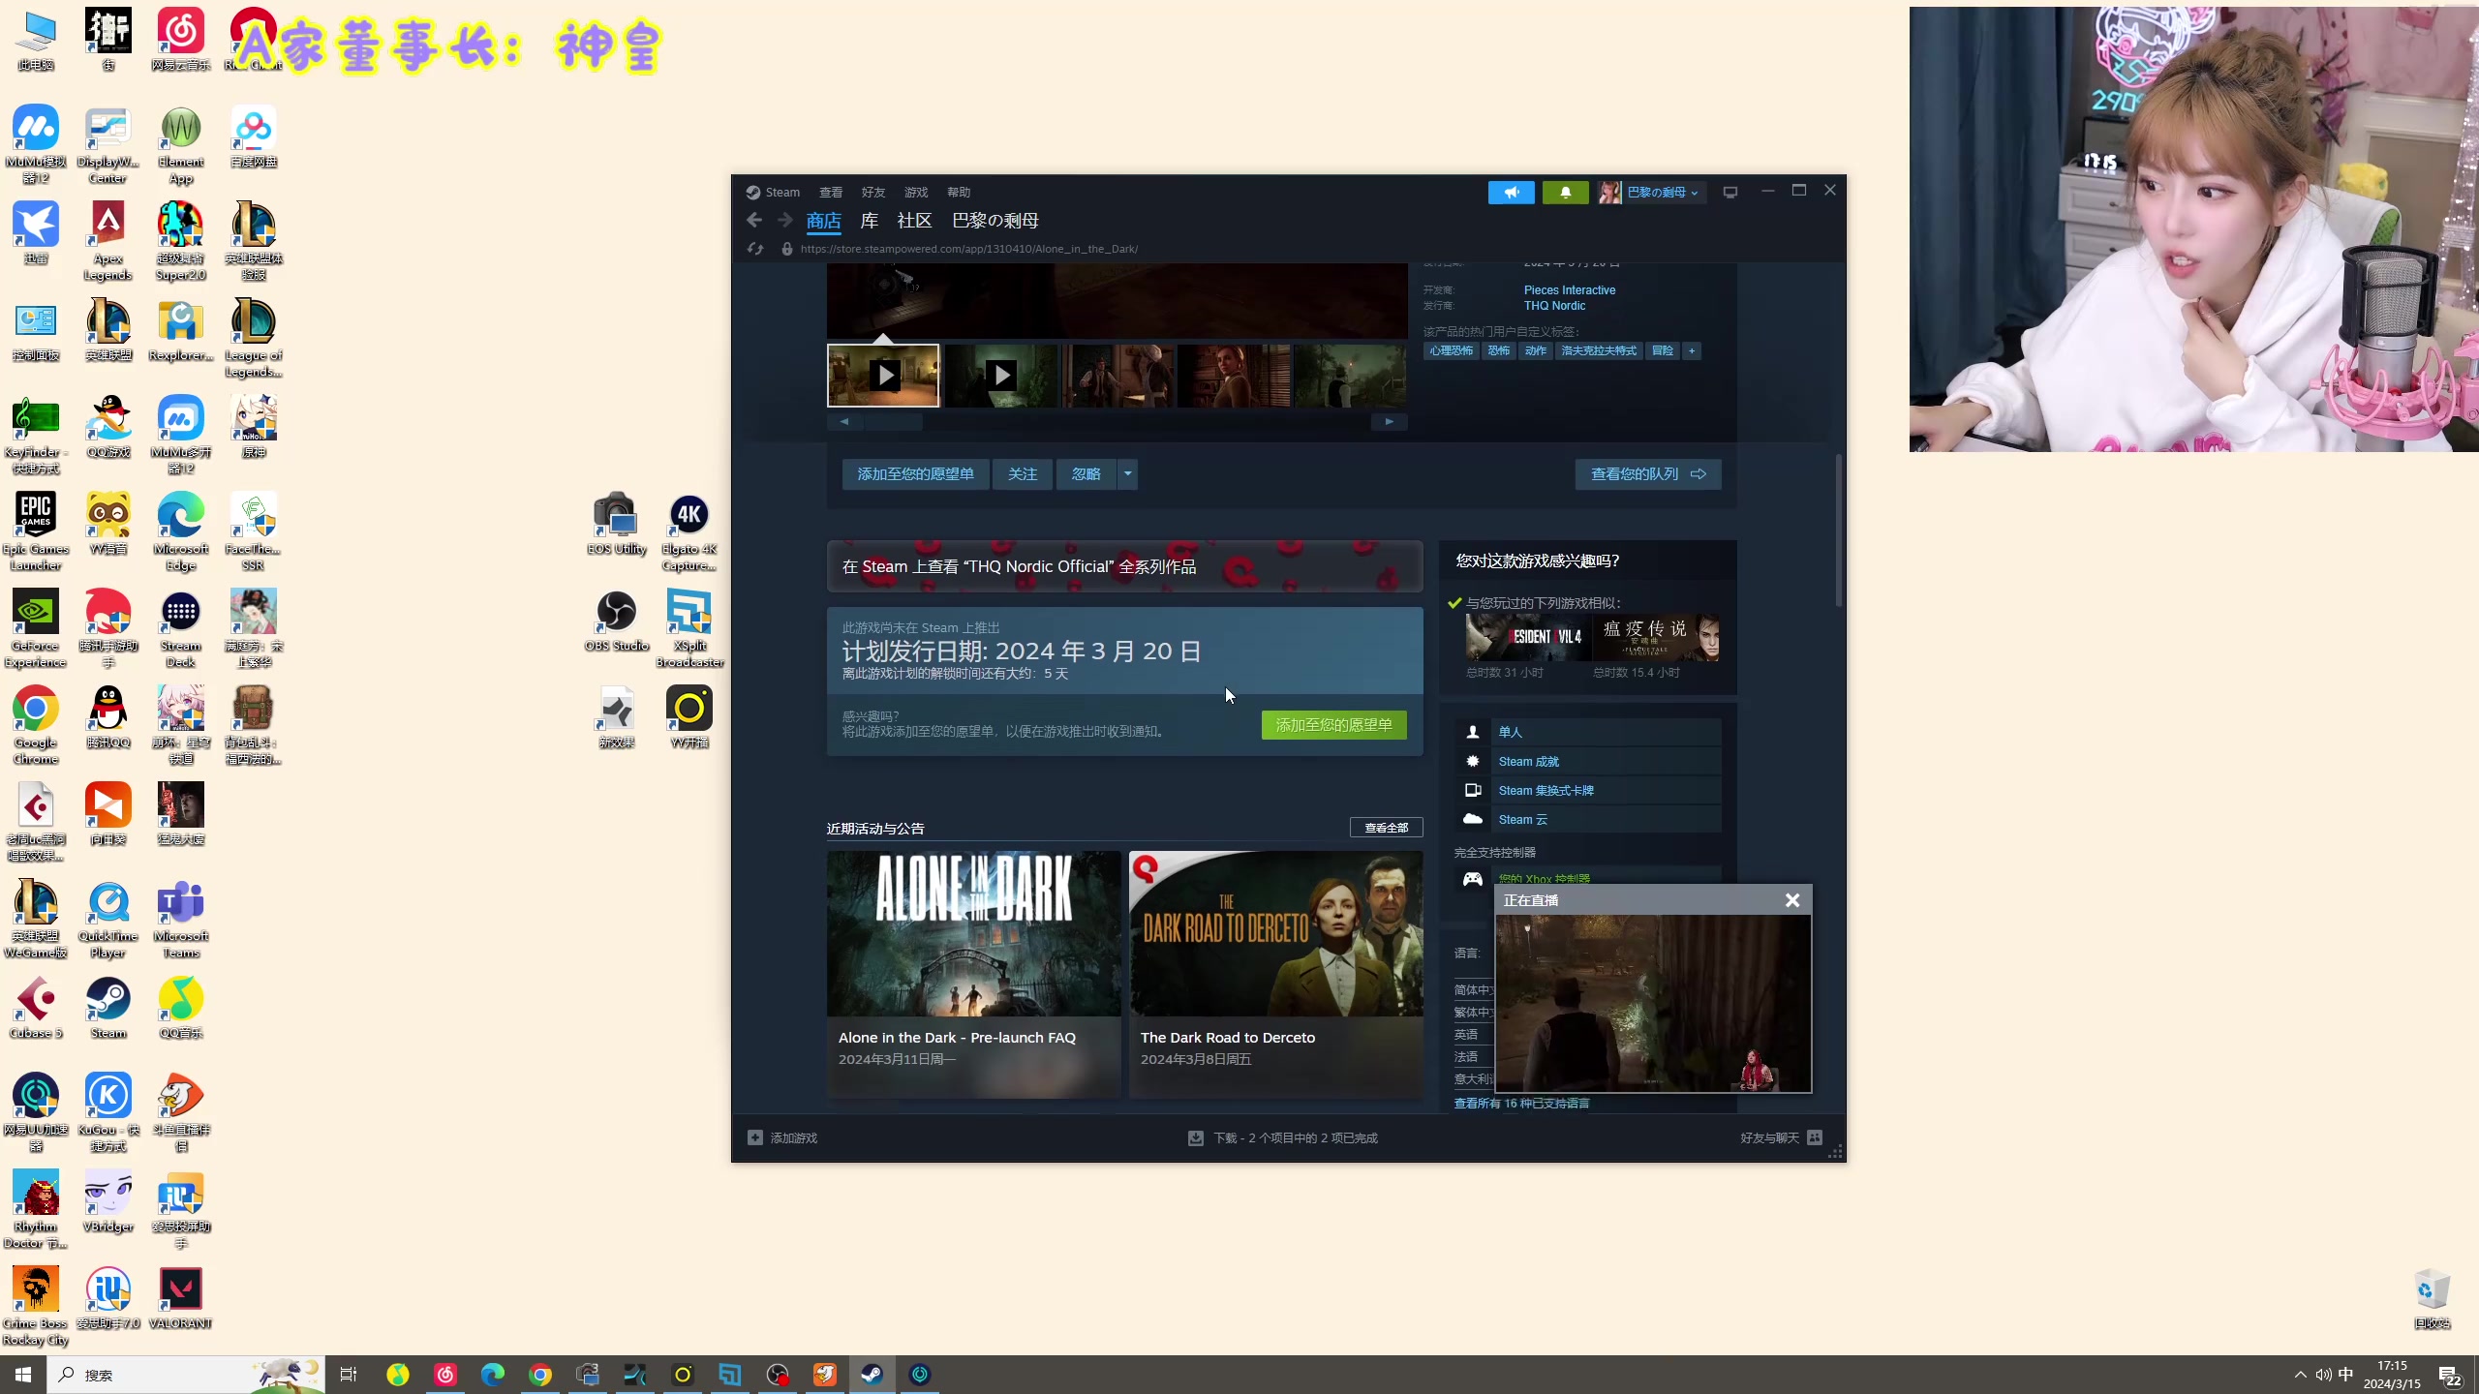
Task: Open Chrome from the taskbar
Action: (540, 1375)
